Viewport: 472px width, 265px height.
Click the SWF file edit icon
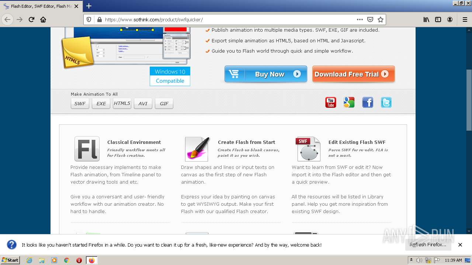[308, 149]
